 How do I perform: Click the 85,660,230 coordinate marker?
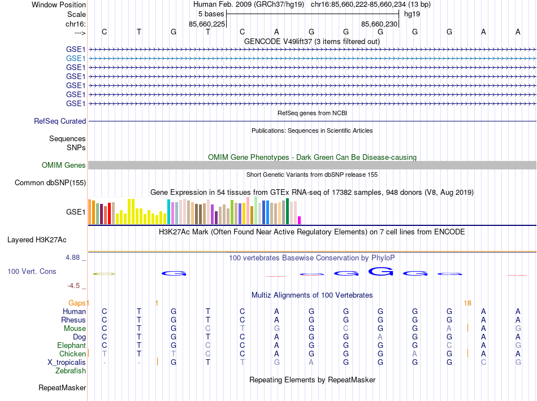click(x=379, y=24)
